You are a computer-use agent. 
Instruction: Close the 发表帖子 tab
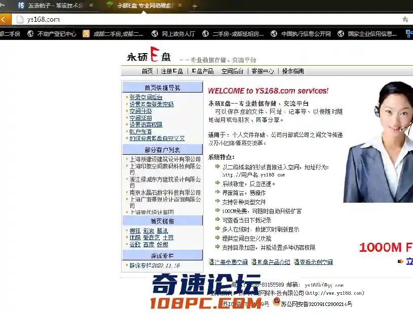click(91, 5)
